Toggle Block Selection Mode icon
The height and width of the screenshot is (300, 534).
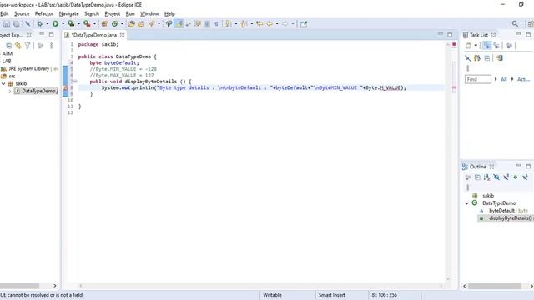point(207,24)
